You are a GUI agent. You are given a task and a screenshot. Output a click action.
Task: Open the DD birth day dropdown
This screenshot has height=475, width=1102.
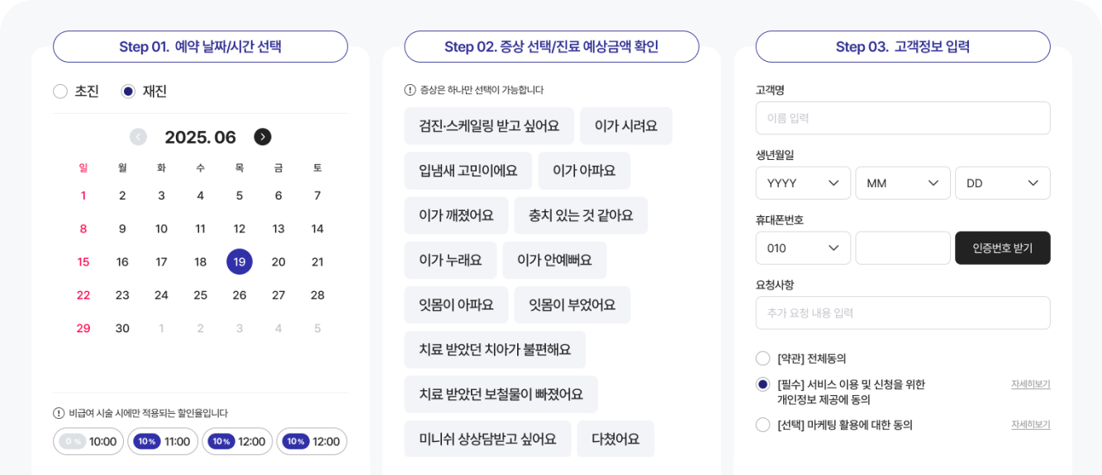pos(1002,183)
